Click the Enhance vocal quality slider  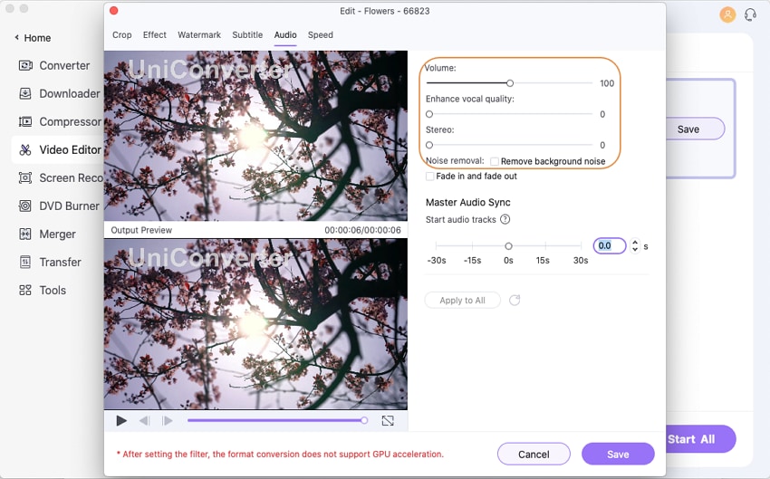click(509, 114)
